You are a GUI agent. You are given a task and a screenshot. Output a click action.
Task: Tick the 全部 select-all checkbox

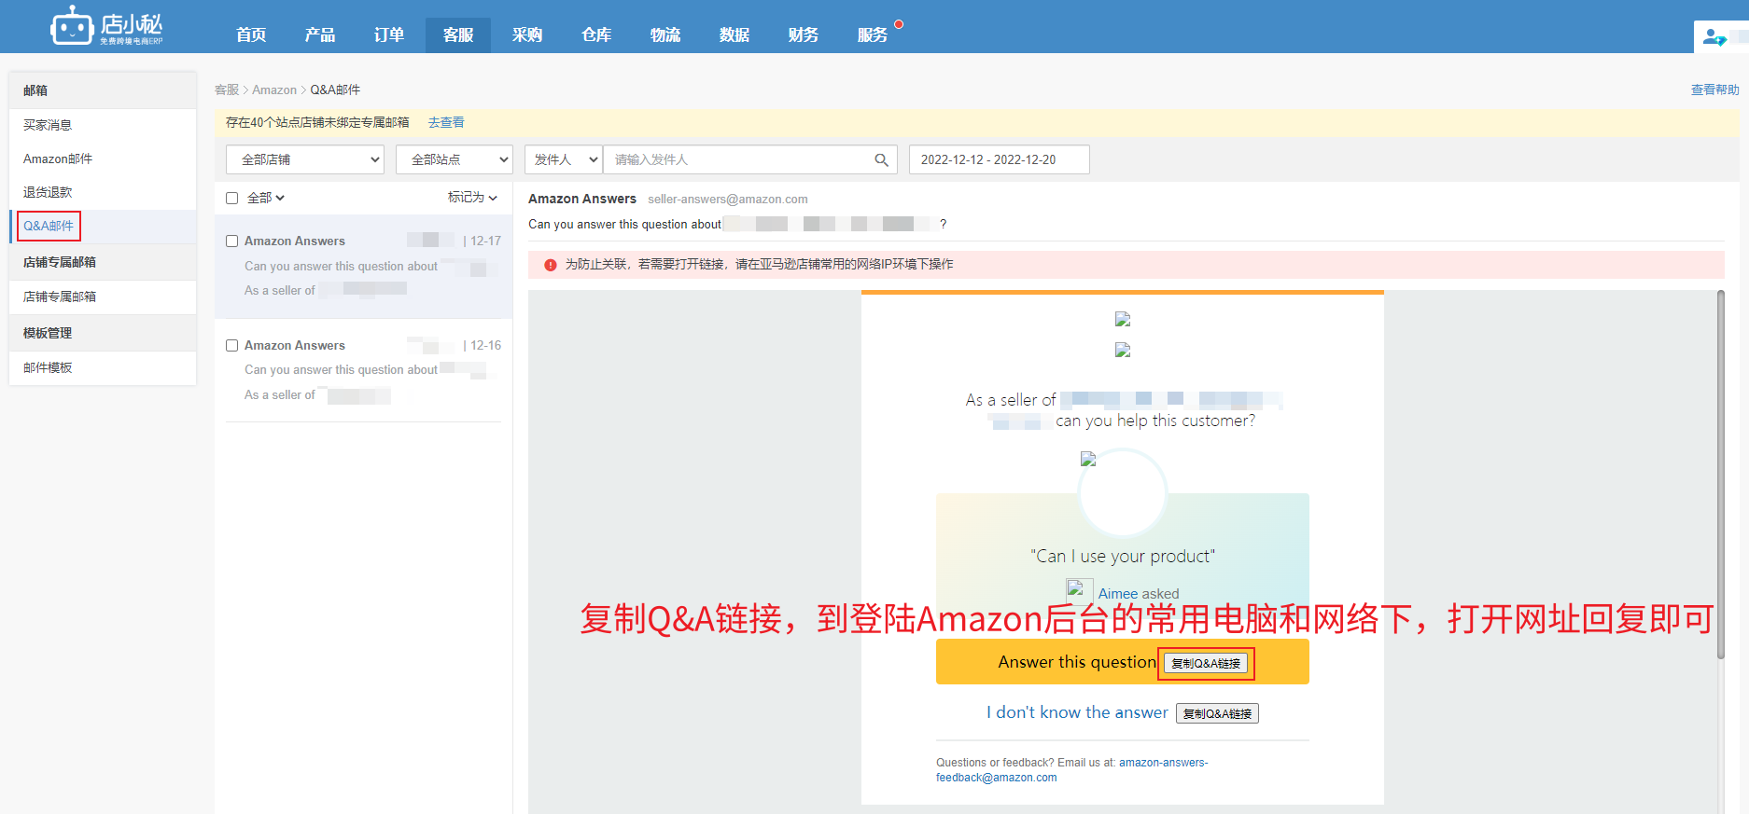[x=232, y=198]
